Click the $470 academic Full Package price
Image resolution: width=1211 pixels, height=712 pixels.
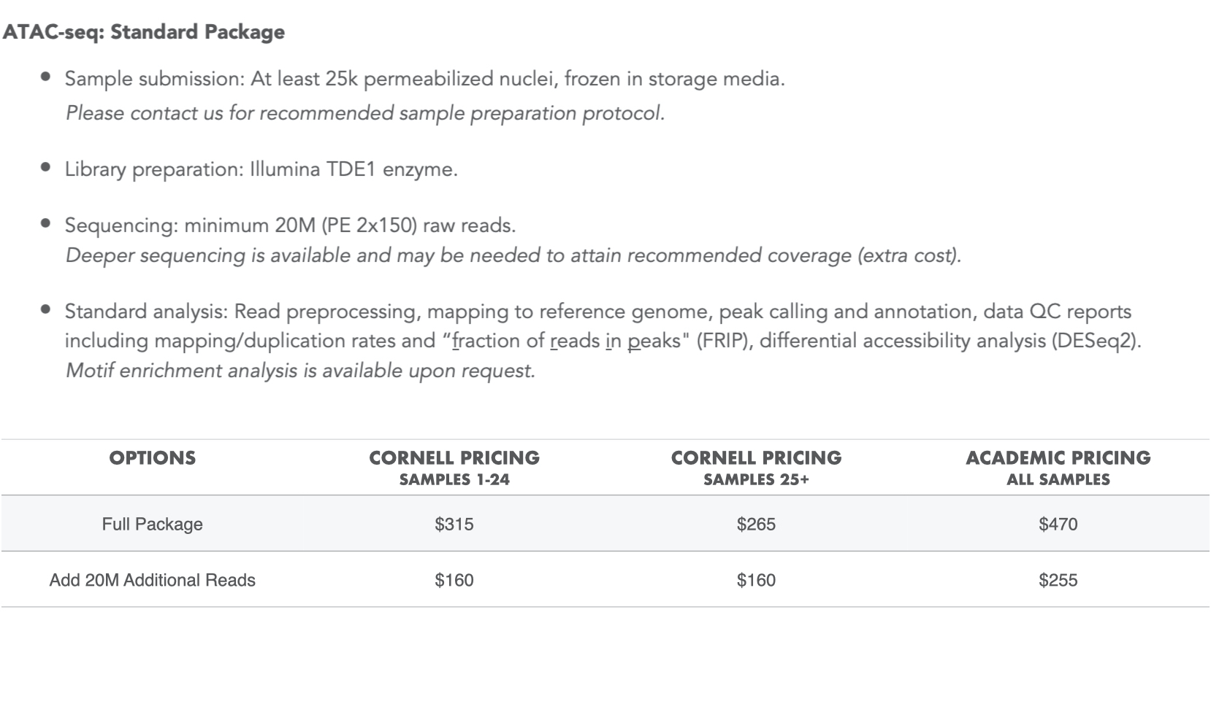[1058, 524]
